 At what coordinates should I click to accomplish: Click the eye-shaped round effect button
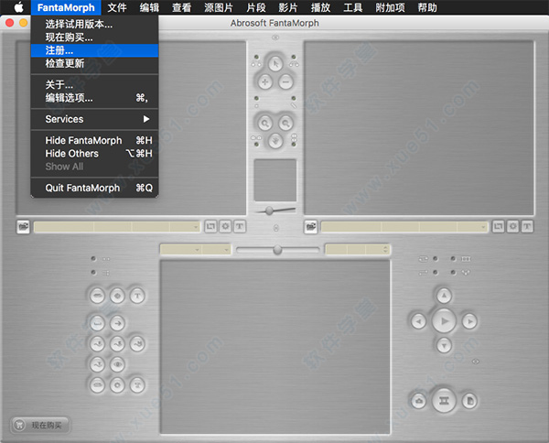[x=117, y=364]
